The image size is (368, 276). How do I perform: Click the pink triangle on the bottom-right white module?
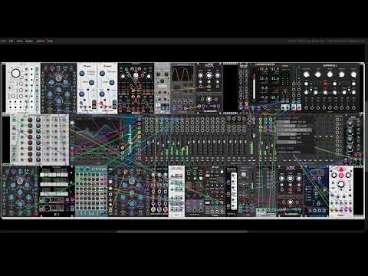(x=341, y=169)
